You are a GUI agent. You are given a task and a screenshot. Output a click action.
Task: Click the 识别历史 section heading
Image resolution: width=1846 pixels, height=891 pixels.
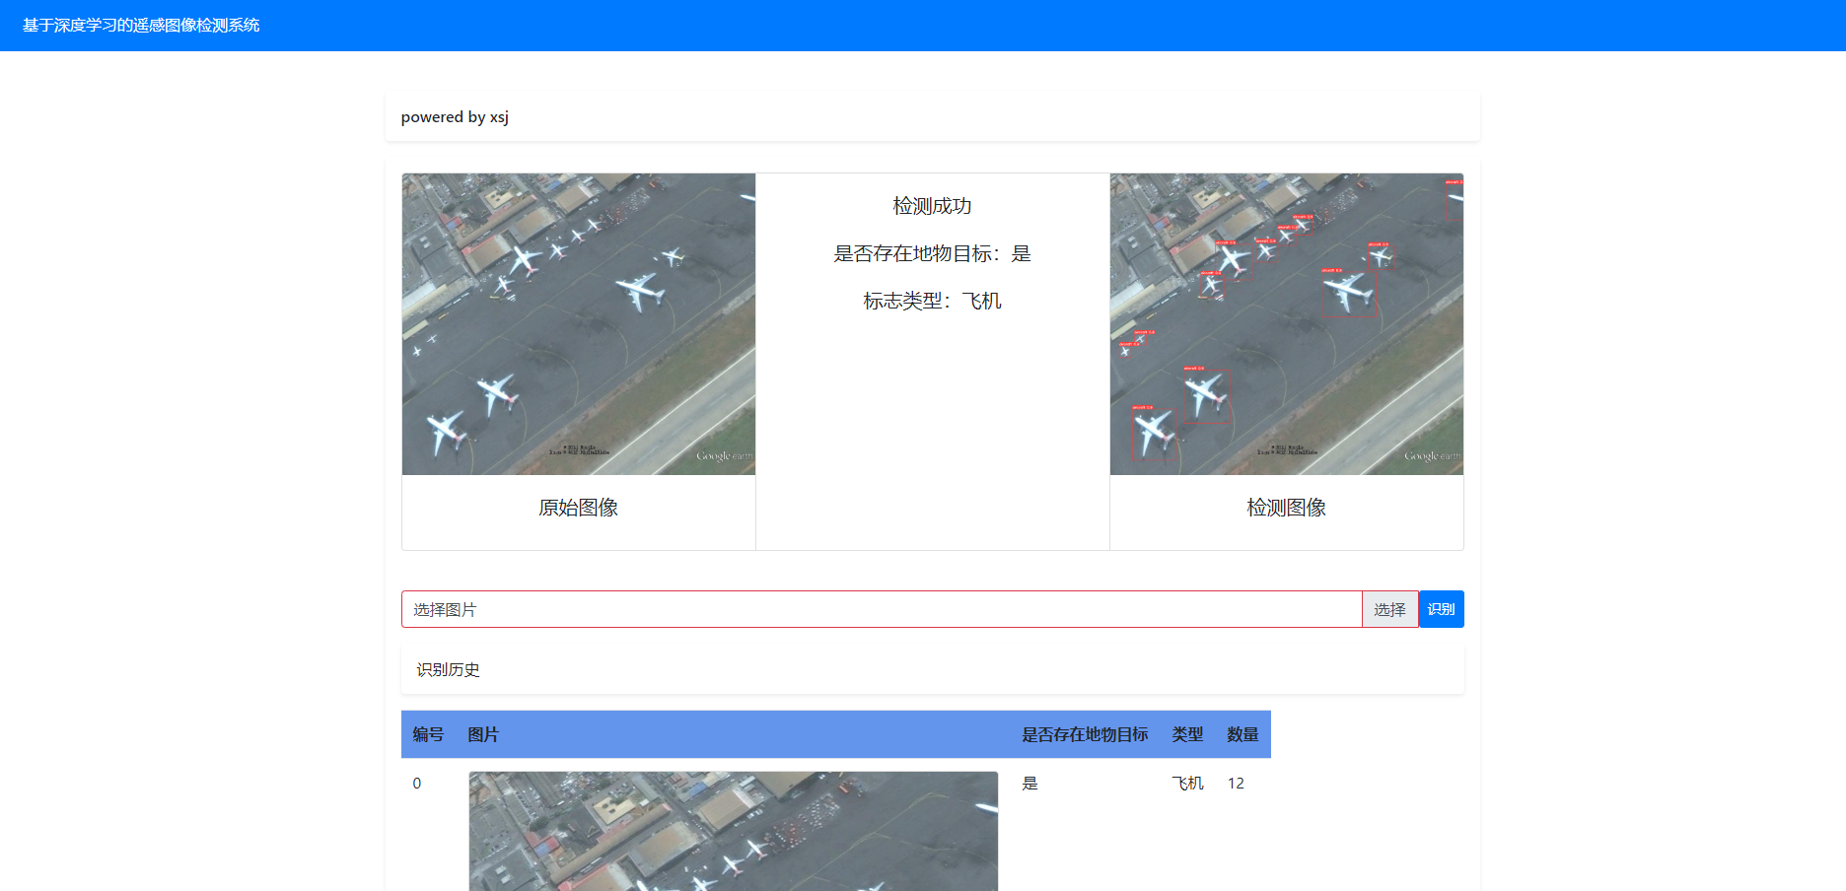click(448, 669)
